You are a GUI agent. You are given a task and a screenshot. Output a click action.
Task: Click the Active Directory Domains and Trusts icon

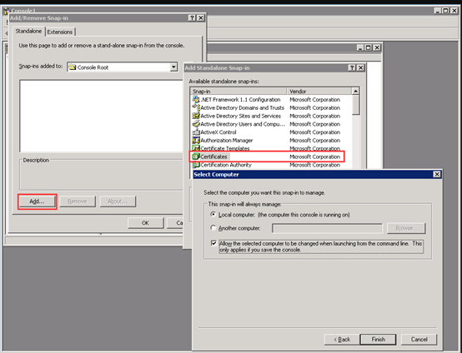point(196,107)
